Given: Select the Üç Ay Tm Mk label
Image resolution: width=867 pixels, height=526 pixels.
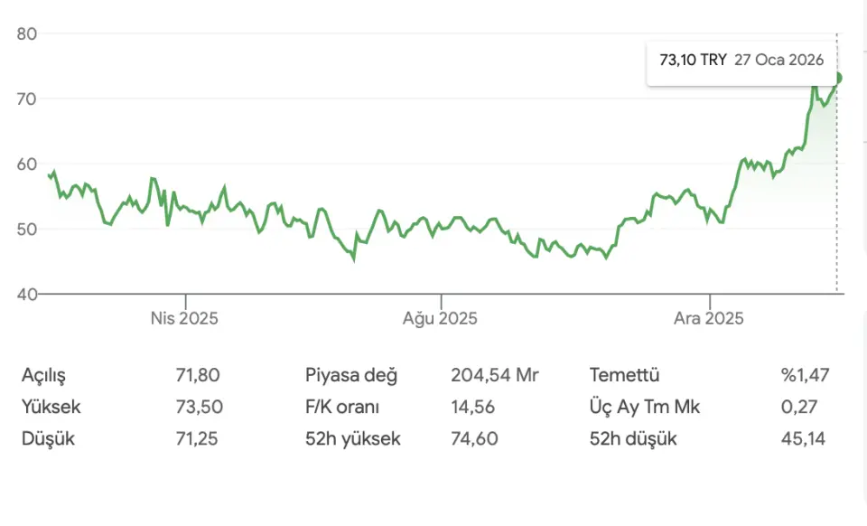Looking at the screenshot, I should tap(644, 407).
